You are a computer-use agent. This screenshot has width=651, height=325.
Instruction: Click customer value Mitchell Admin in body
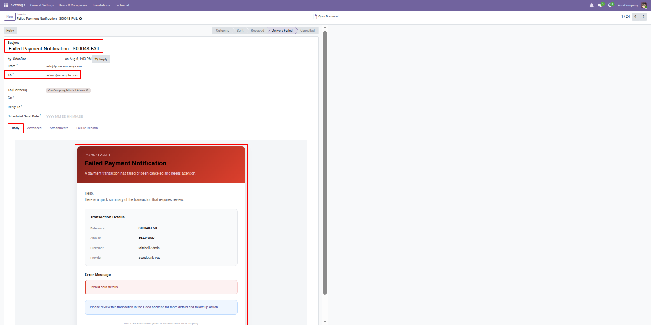point(149,248)
